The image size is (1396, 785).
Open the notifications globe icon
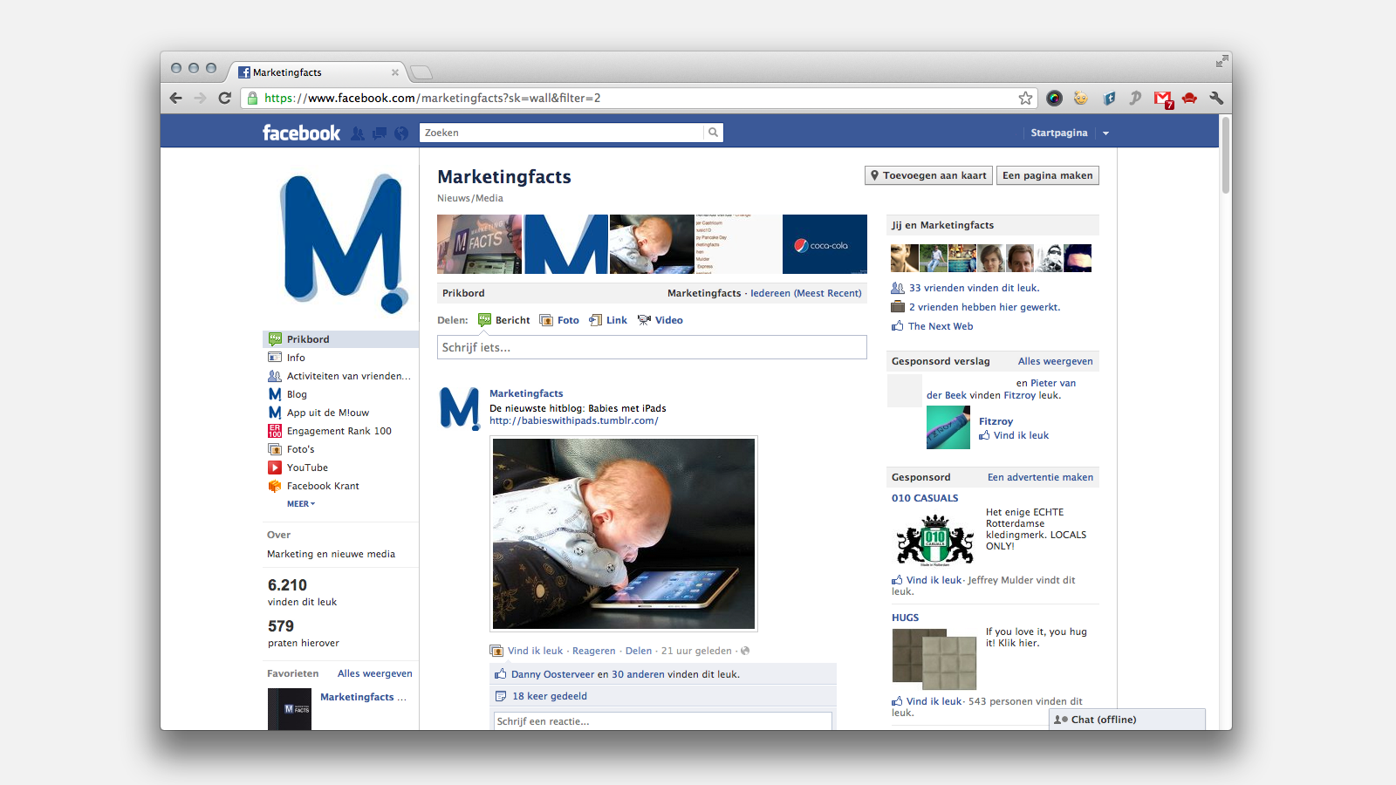tap(401, 133)
